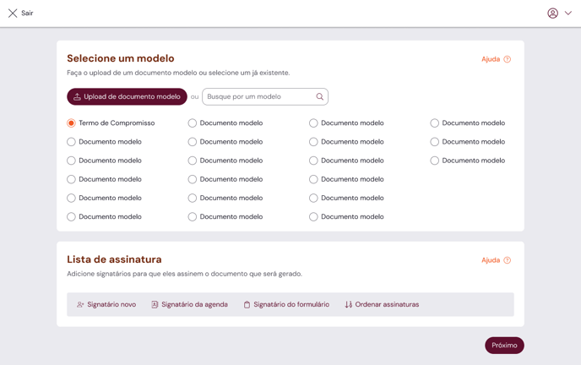Click the Signatário do formulário clipboard icon
The image size is (581, 365).
click(247, 305)
